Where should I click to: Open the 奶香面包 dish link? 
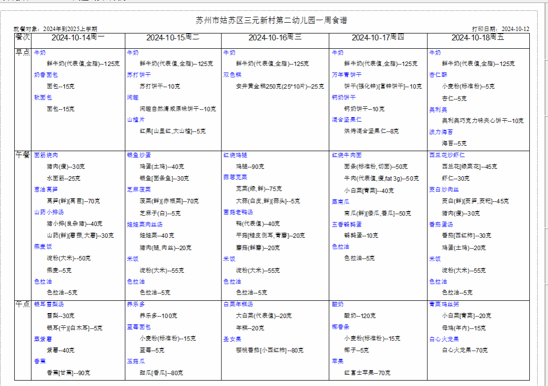[46, 75]
